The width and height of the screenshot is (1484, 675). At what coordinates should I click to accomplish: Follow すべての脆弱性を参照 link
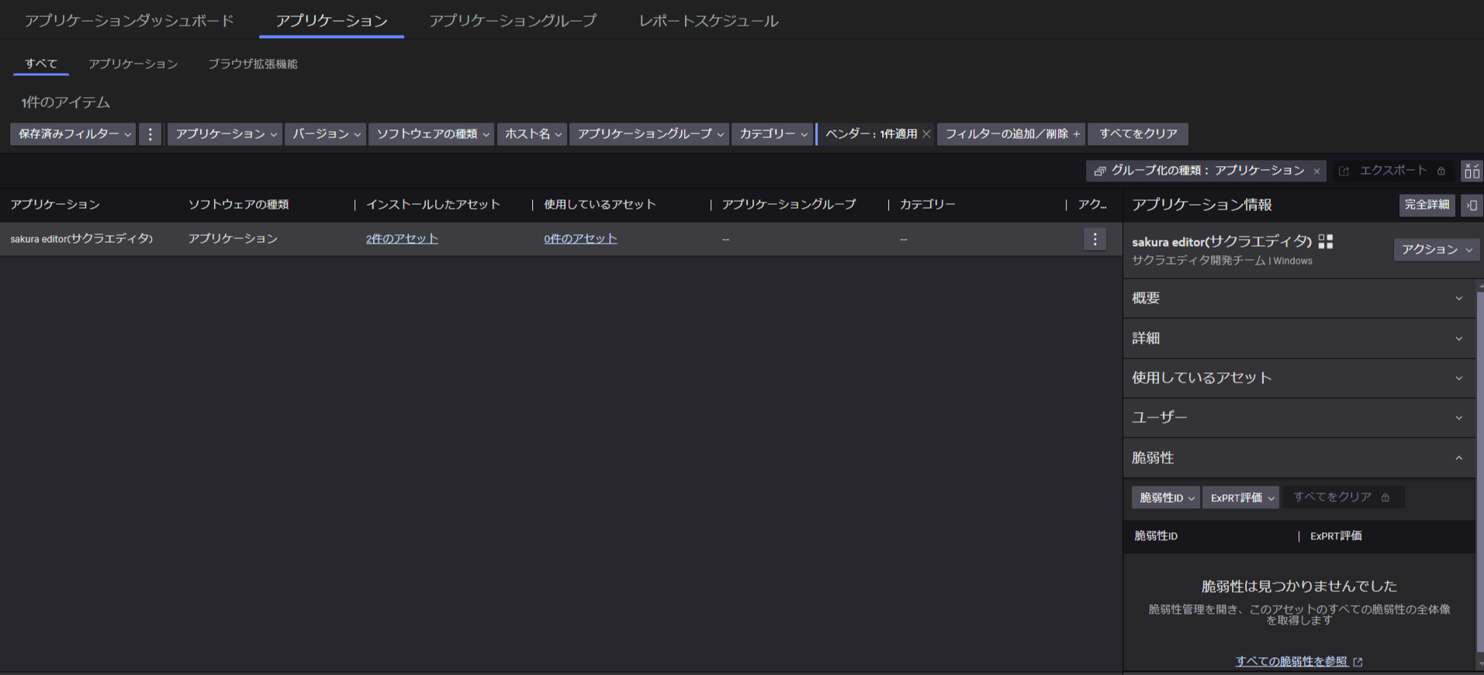click(x=1291, y=662)
